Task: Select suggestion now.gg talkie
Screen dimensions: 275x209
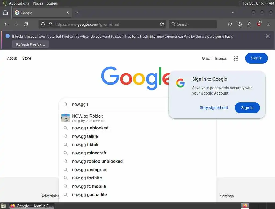Action: [137, 136]
